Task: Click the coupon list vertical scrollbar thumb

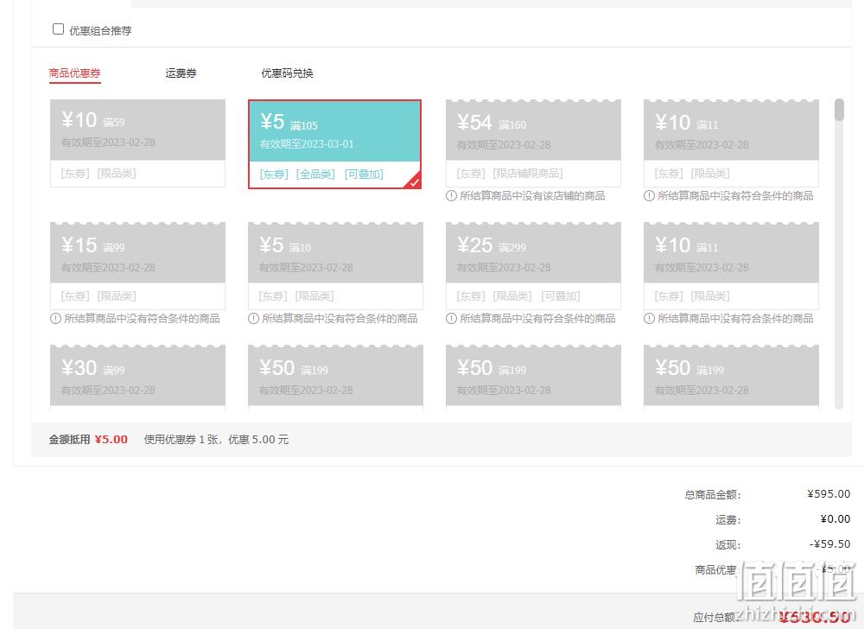Action: click(839, 110)
